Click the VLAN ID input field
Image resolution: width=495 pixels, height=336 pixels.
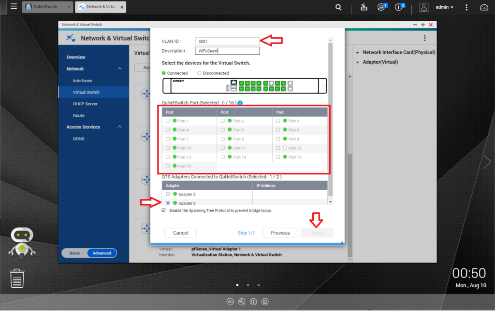(227, 42)
